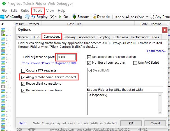Toggle the Stream mode button
Image resolution: width=170 pixels, height=131 pixels.
tap(81, 17)
